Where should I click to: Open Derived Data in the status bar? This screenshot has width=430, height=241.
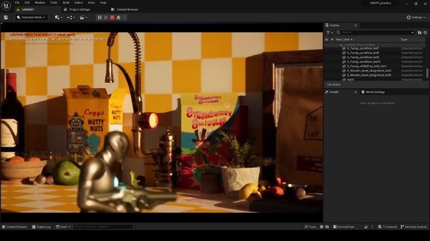343,227
